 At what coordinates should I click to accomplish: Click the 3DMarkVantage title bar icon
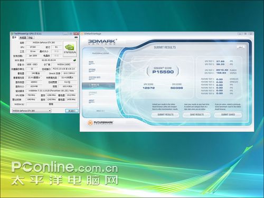(x=82, y=34)
